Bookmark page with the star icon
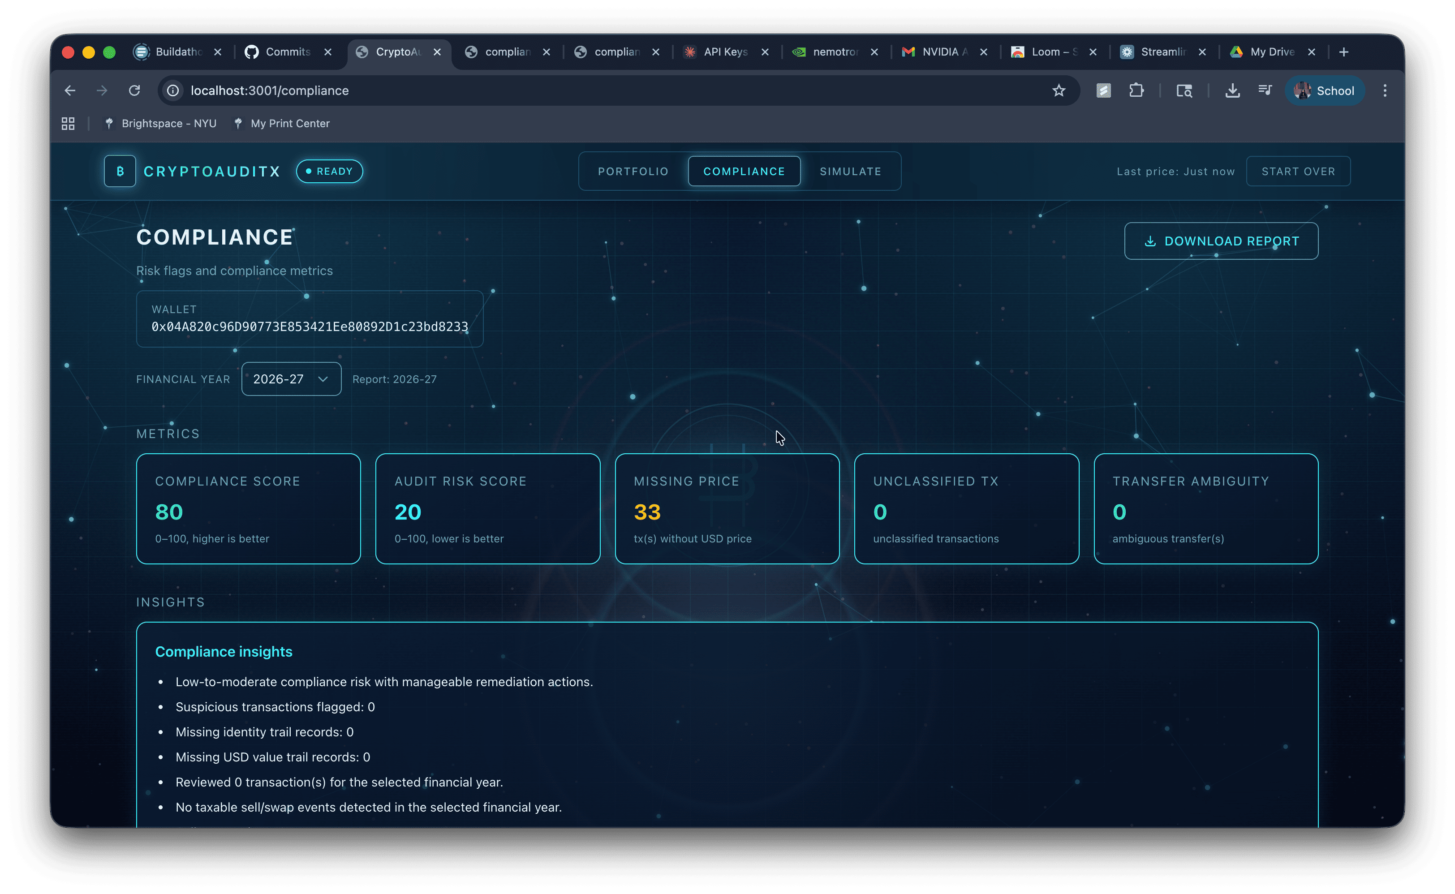Viewport: 1455px width, 894px height. (1058, 90)
